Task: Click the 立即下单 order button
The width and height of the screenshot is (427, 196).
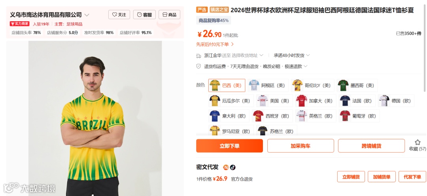Action: [230, 146]
